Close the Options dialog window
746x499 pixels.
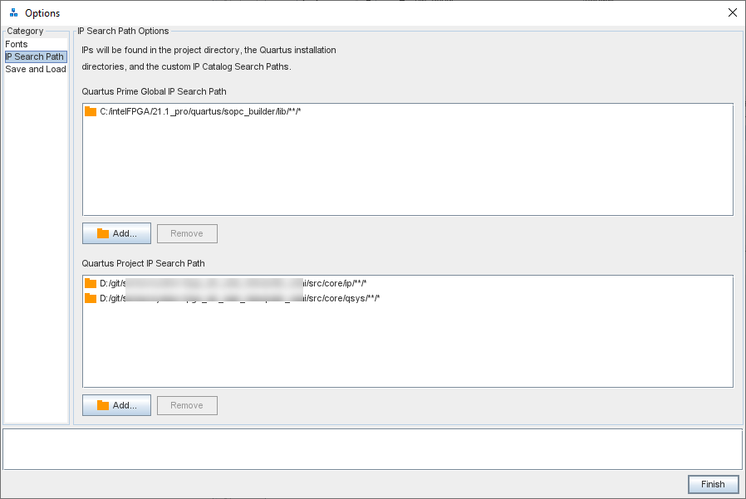click(x=732, y=12)
